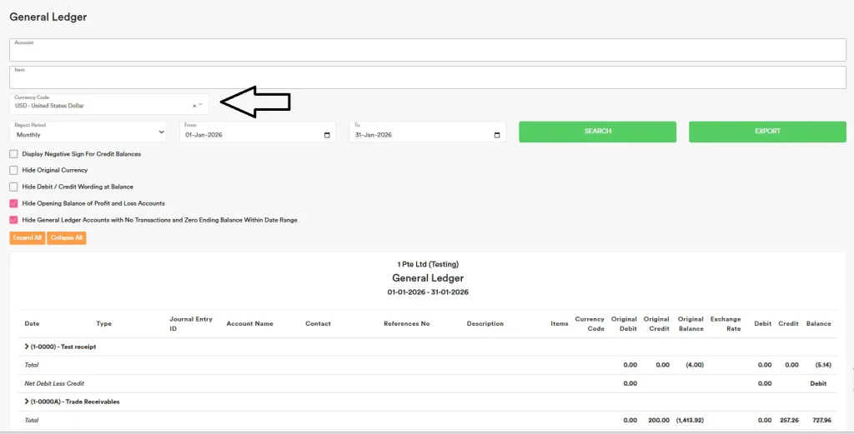Focus the Account input field
This screenshot has height=434, width=854.
[x=427, y=51]
